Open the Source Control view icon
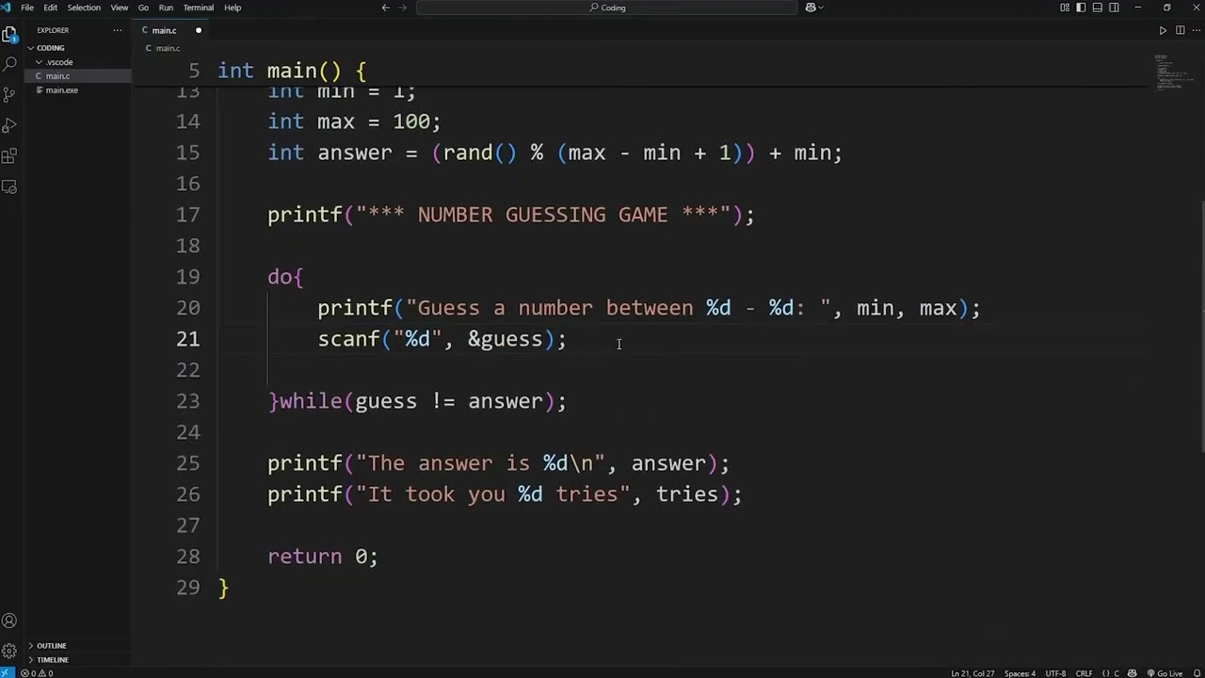Screen dimensions: 1205x678 point(9,94)
